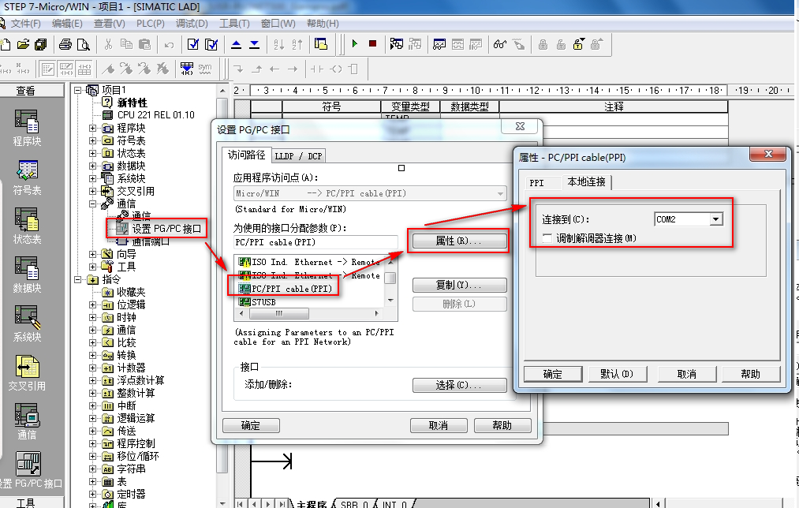The height and width of the screenshot is (508, 799).
Task: Collapse the 通信 project tree node
Action: (93, 204)
